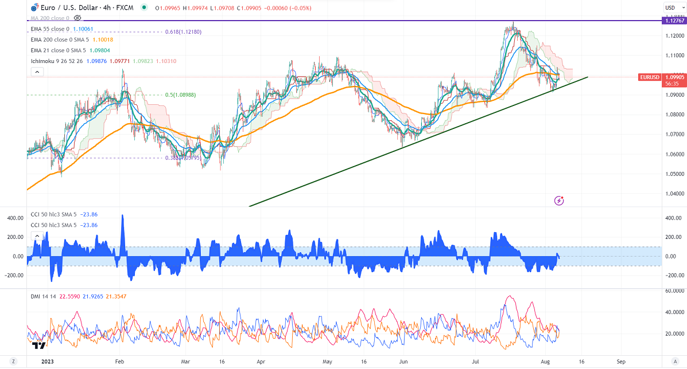
Task: Collapse the CCI pane legend
Action: click(37, 236)
